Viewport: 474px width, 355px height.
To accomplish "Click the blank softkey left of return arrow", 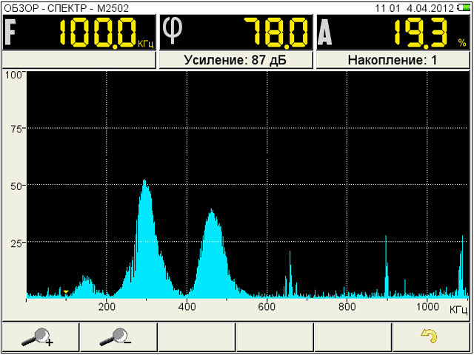I will point(353,337).
